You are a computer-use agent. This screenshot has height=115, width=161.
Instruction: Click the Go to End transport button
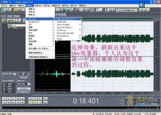(x=18, y=103)
